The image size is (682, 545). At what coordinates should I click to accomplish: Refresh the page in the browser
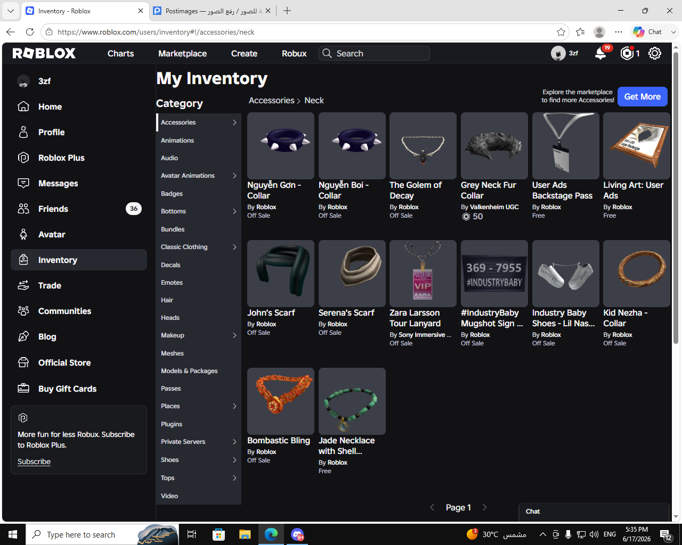click(x=30, y=32)
